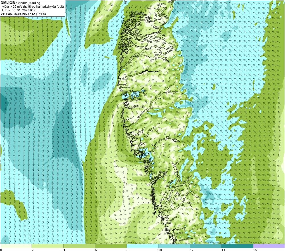
Task: Click legend value label '2'
Action: 32,250
